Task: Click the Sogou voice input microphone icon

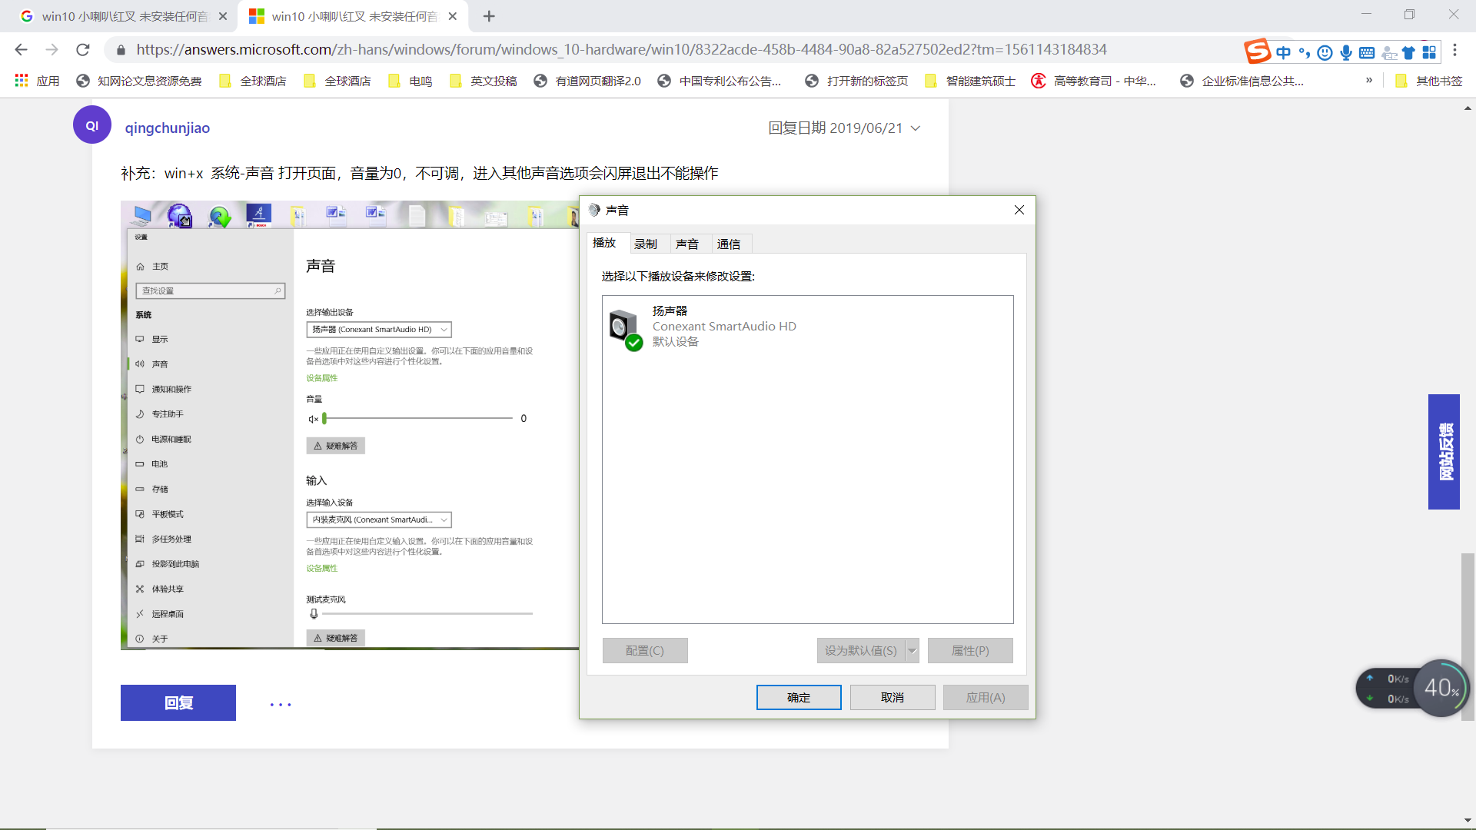Action: click(x=1345, y=52)
